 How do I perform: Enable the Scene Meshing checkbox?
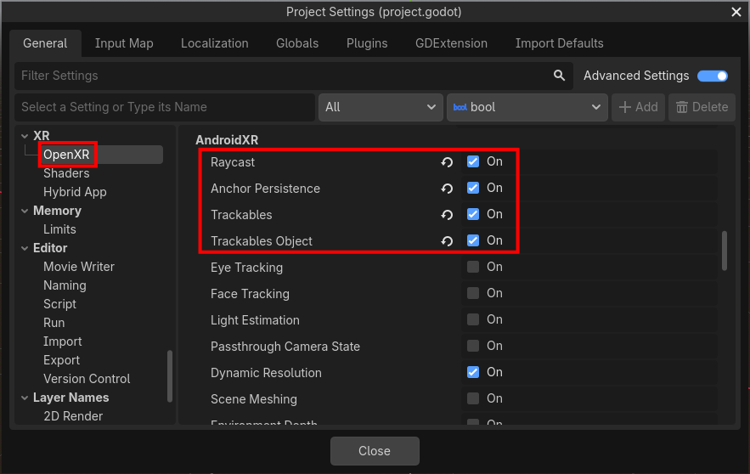click(472, 398)
